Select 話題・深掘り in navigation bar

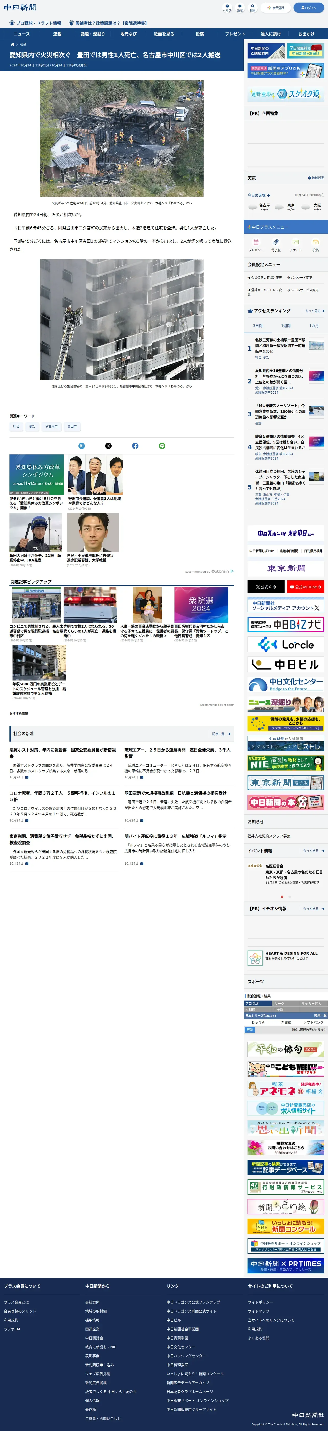(93, 34)
